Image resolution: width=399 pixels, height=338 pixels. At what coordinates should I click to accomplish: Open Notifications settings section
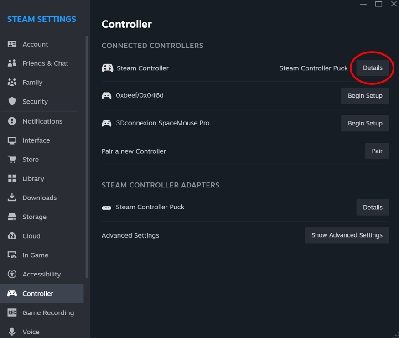click(42, 121)
